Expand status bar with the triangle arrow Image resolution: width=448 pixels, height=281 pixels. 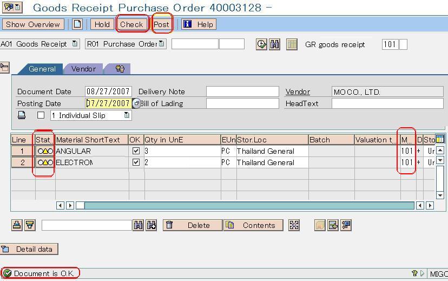[422, 273]
